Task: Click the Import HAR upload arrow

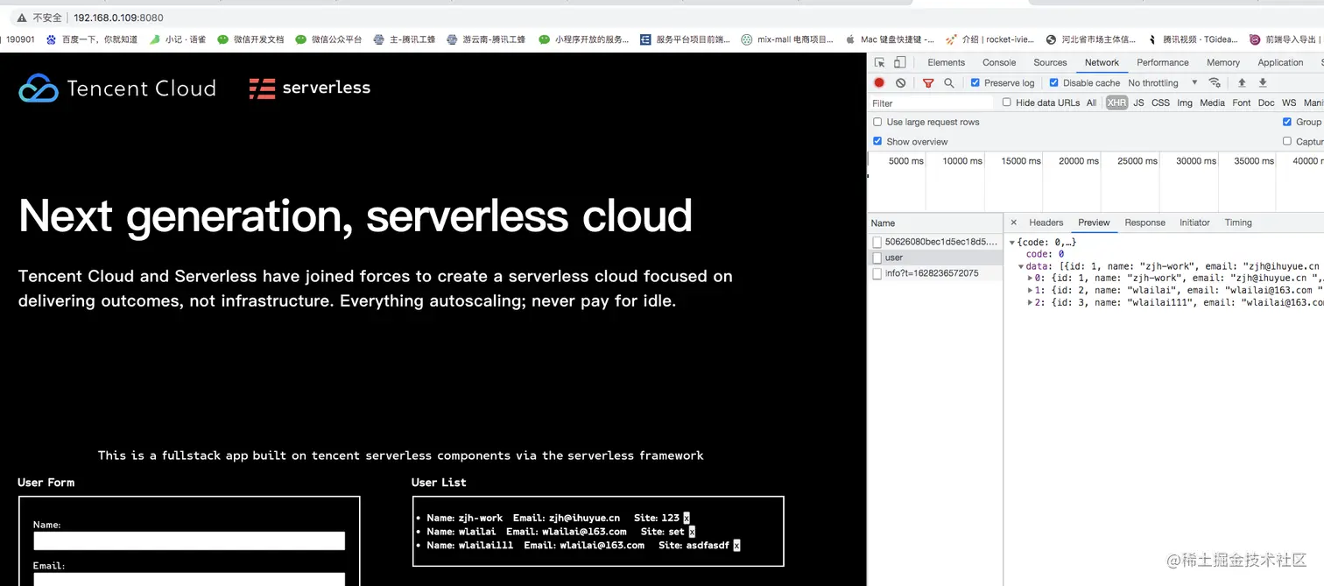Action: coord(1242,83)
